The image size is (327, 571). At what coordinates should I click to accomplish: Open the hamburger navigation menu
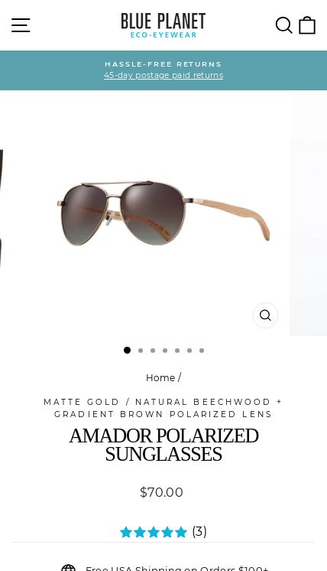21,25
